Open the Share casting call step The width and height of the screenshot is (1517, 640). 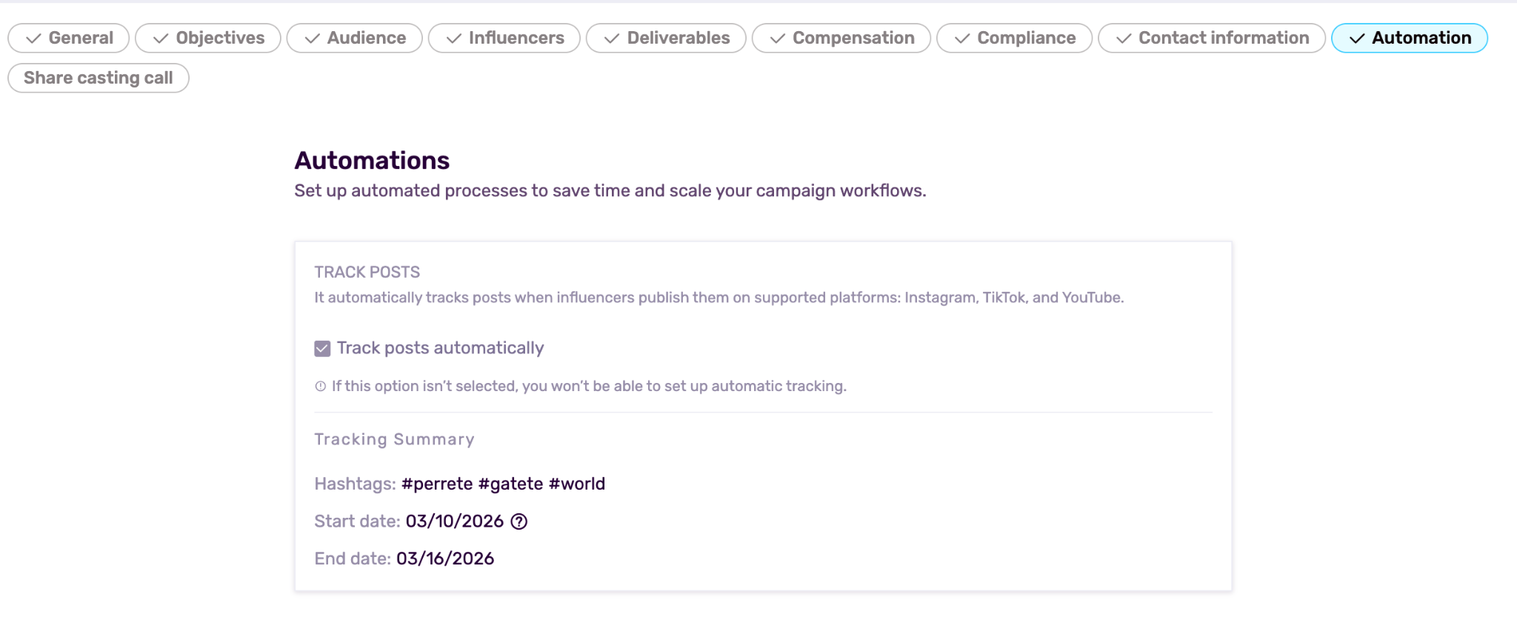click(x=99, y=78)
